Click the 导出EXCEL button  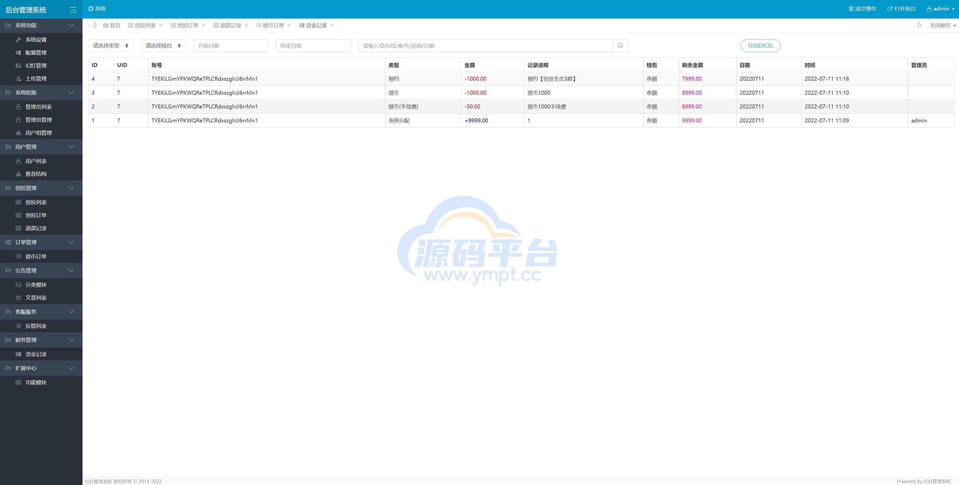coord(760,46)
